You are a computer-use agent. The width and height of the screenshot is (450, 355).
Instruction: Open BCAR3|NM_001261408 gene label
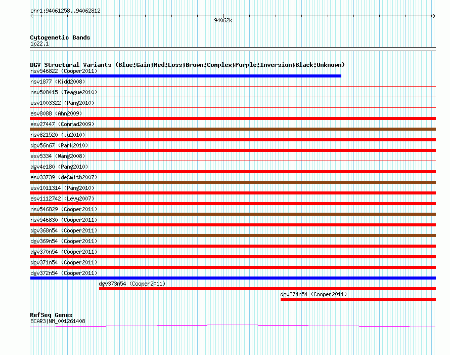(58, 321)
